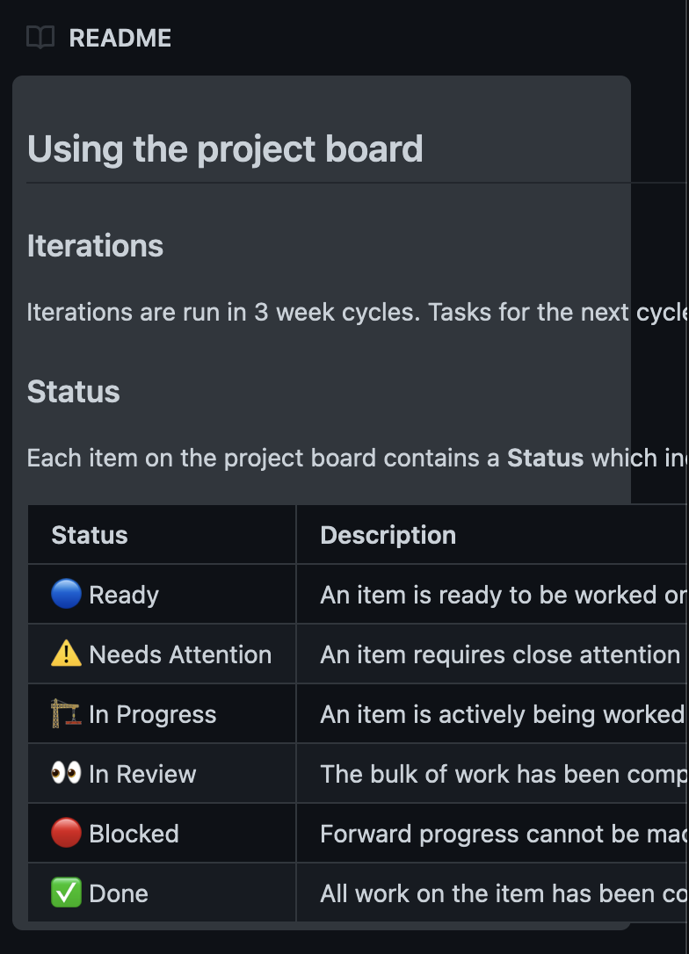Image resolution: width=689 pixels, height=954 pixels.
Task: Select the Description column header
Action: [388, 534]
